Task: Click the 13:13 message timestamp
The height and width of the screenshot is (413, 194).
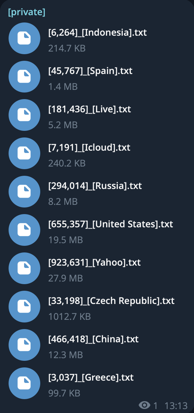Action: tap(176, 405)
